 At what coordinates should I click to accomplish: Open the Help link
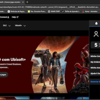pos(15,17)
